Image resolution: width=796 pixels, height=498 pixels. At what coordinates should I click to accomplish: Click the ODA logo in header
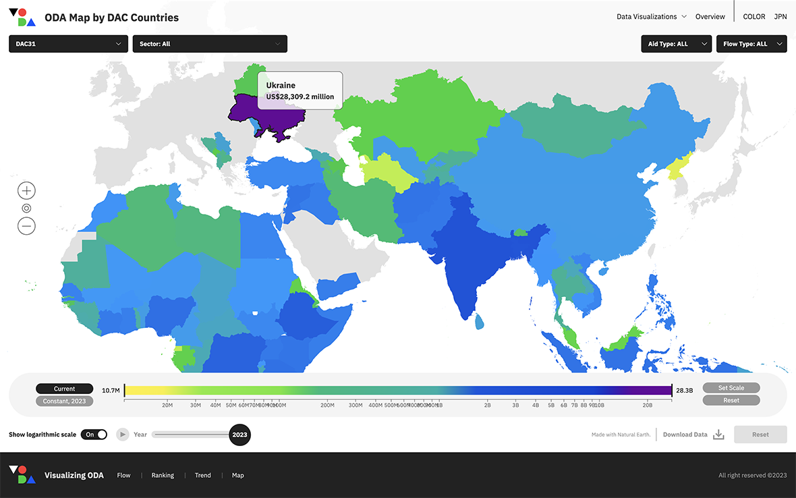22,18
